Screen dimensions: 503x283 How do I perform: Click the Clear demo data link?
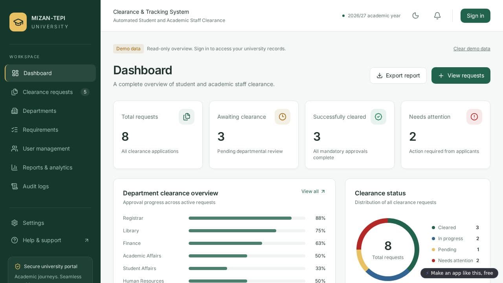472,49
